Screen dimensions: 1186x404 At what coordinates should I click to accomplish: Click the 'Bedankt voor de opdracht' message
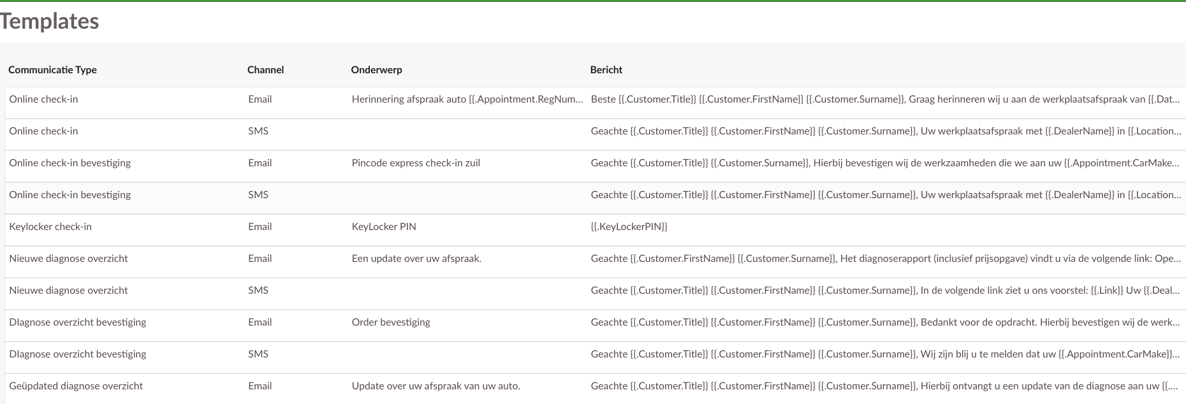click(x=885, y=322)
